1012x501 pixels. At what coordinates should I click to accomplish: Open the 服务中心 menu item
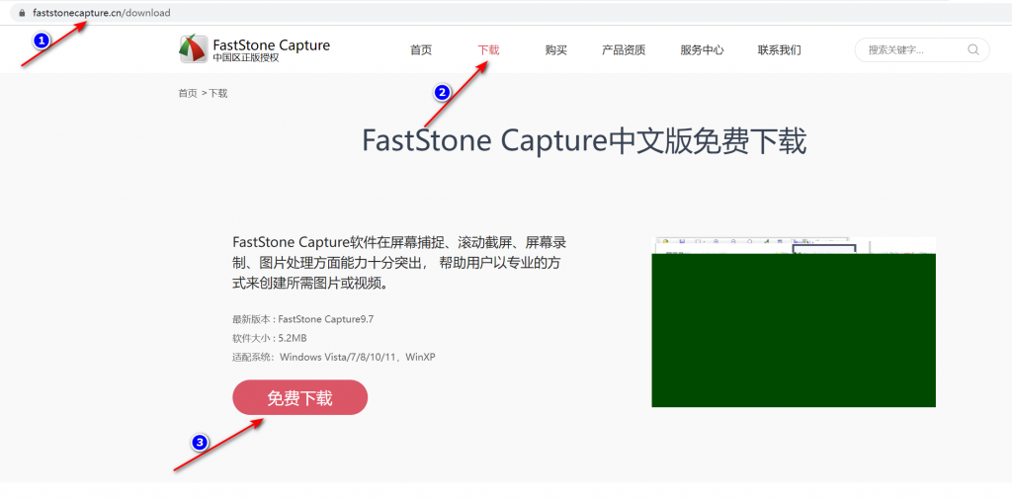coord(702,49)
